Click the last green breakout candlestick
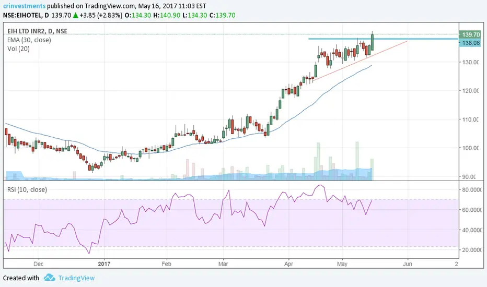The width and height of the screenshot is (487, 287). (372, 42)
